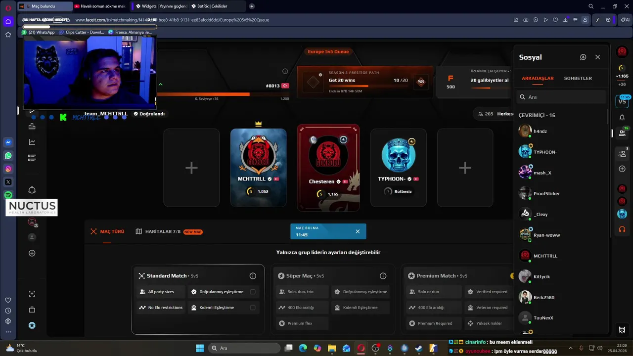Open Messenger in Opera sidebar
Screen dimensions: 633x356
tap(8, 142)
